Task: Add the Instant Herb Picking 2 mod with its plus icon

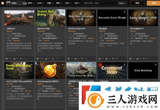Action: pos(63,12)
